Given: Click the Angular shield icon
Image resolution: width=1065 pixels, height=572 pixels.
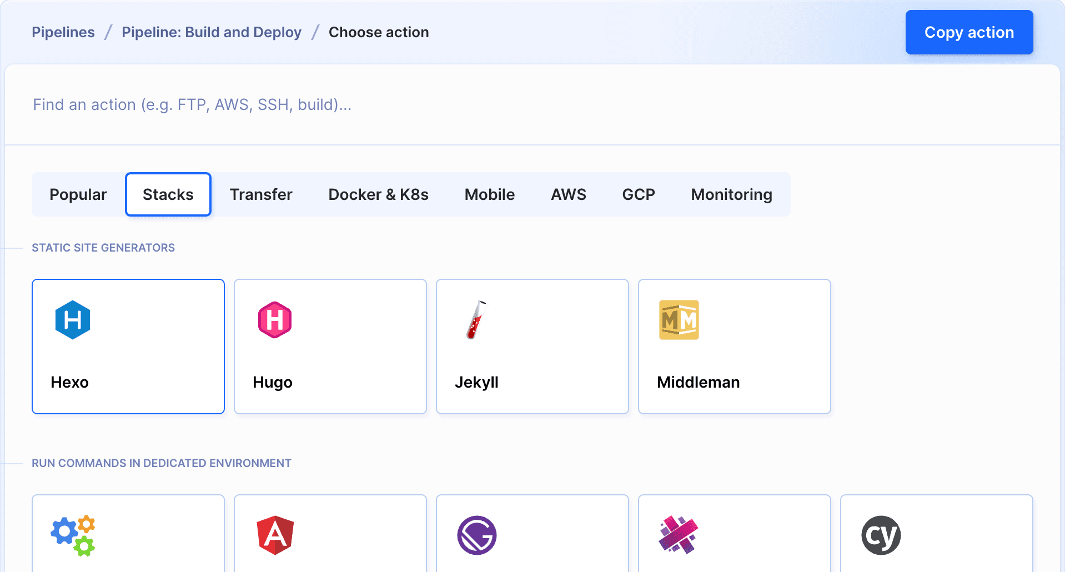Looking at the screenshot, I should [274, 535].
